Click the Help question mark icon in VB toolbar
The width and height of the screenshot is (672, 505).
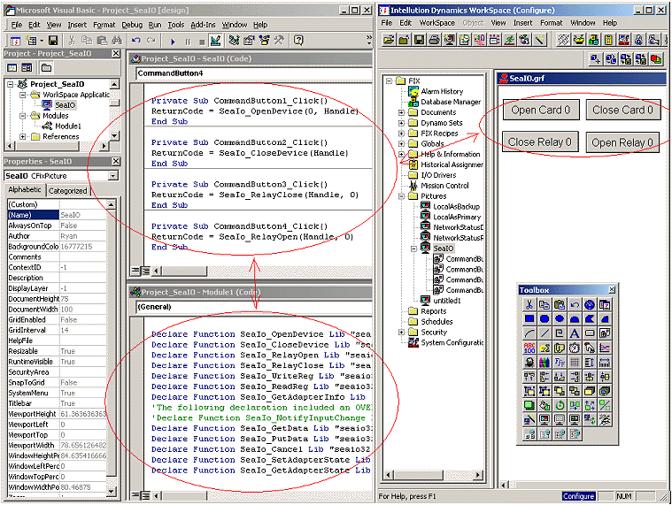click(298, 41)
